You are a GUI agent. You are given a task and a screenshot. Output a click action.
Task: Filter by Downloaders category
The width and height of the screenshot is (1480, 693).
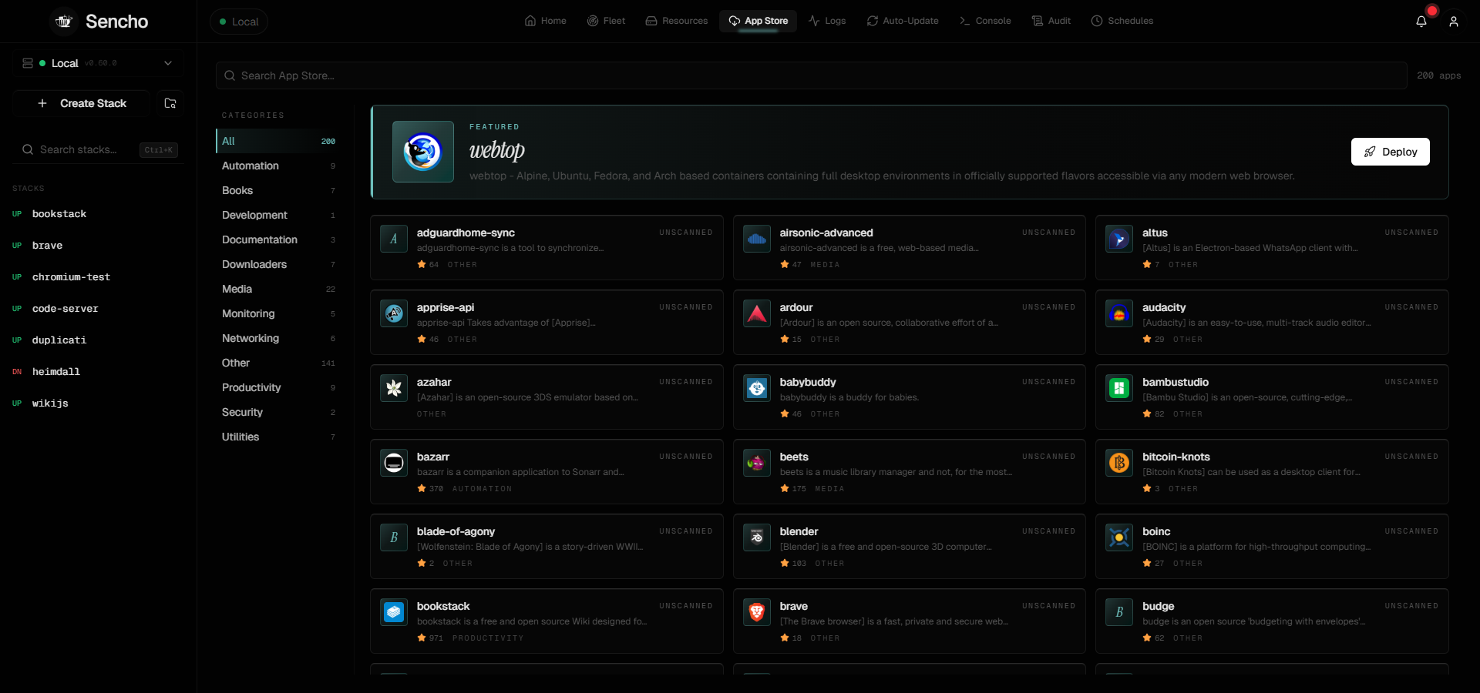[279, 264]
